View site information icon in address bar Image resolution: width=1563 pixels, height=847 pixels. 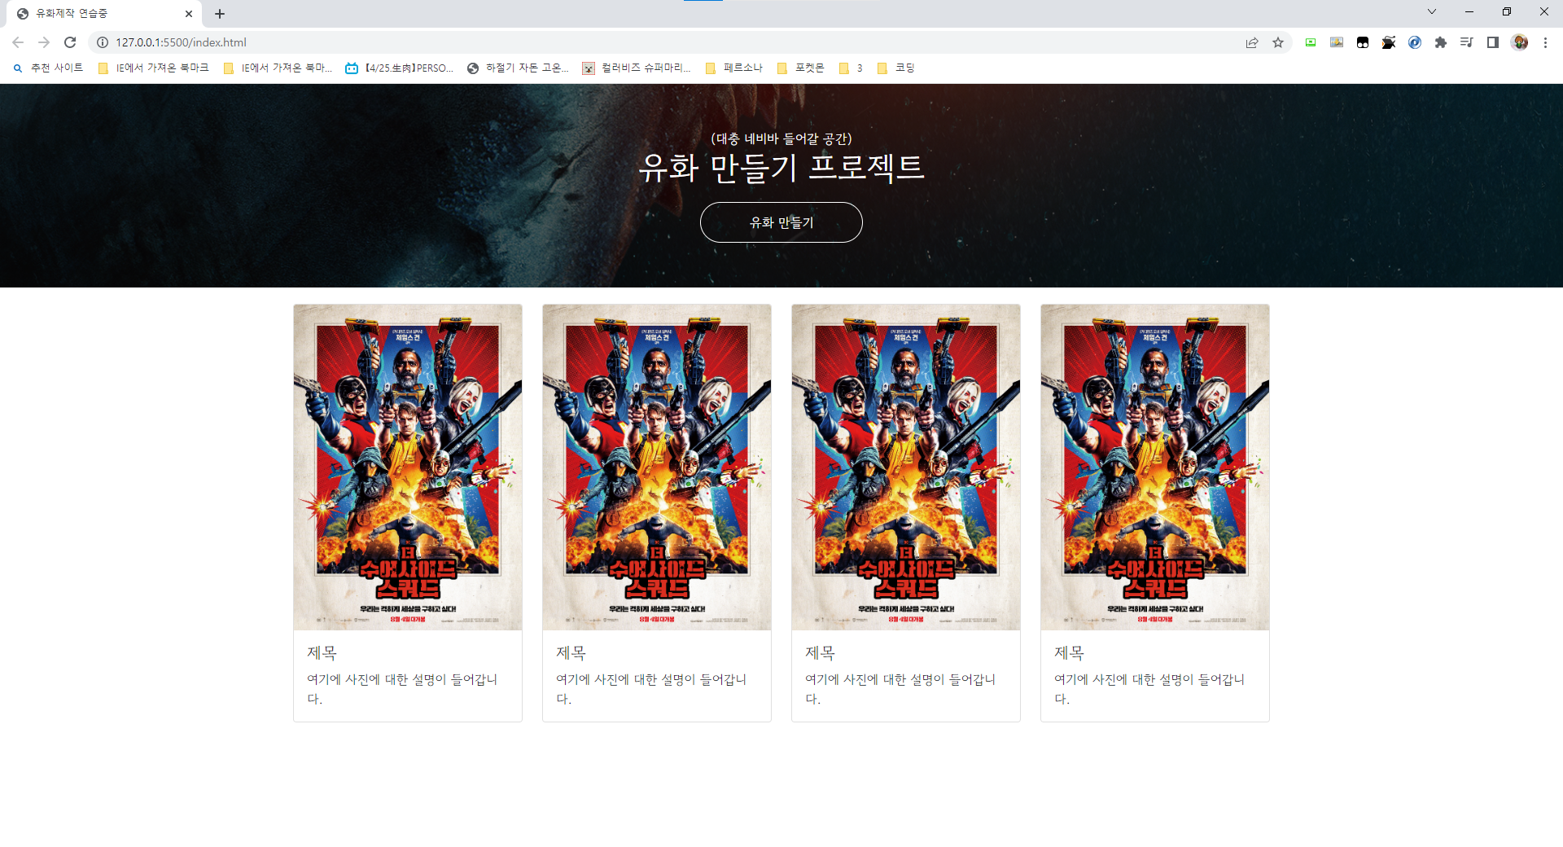tap(103, 42)
